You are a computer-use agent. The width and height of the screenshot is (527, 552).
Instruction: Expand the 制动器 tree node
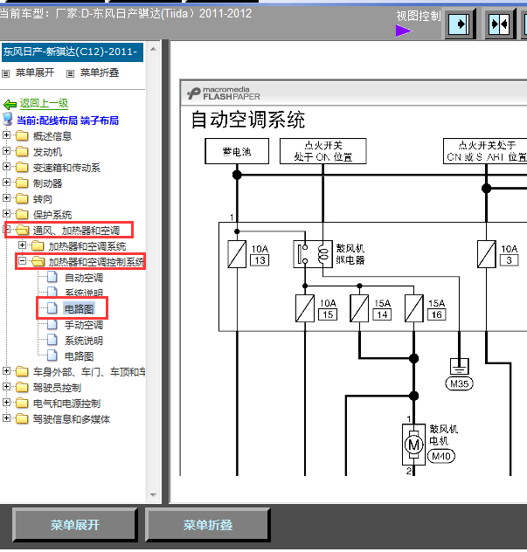(6, 182)
